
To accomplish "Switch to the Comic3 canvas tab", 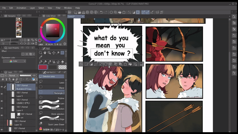I will coord(76,16).
